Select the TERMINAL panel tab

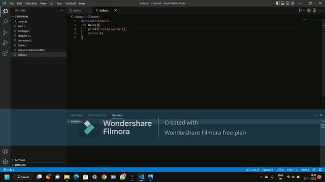(x=117, y=115)
